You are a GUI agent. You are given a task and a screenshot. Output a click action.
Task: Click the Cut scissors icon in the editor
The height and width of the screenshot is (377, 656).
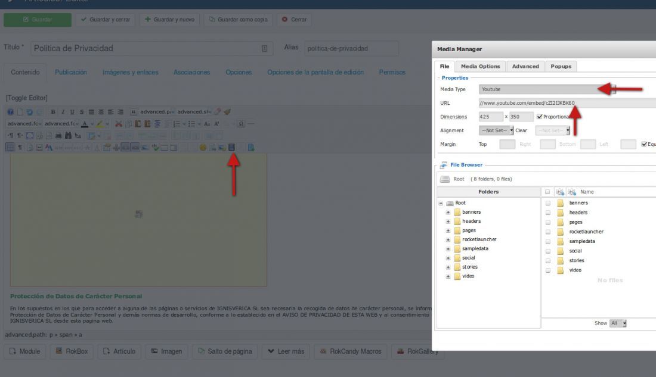point(119,124)
